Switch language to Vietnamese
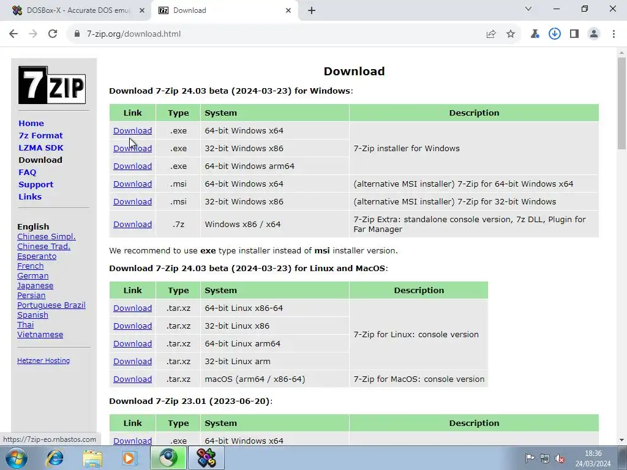627x470 pixels. pos(40,335)
